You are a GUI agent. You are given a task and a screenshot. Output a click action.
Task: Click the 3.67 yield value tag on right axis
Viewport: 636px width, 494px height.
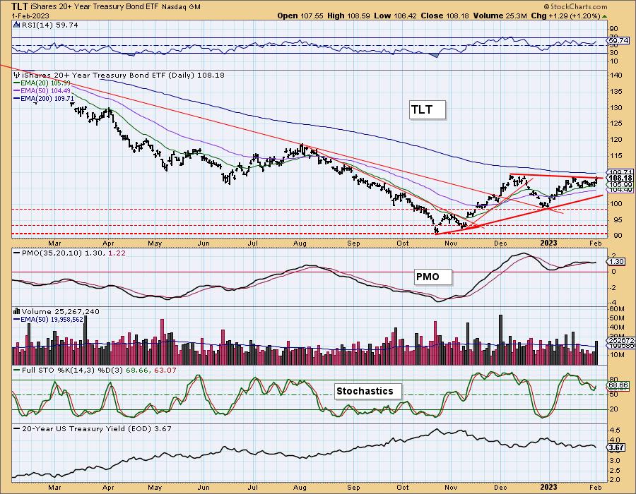(616, 448)
